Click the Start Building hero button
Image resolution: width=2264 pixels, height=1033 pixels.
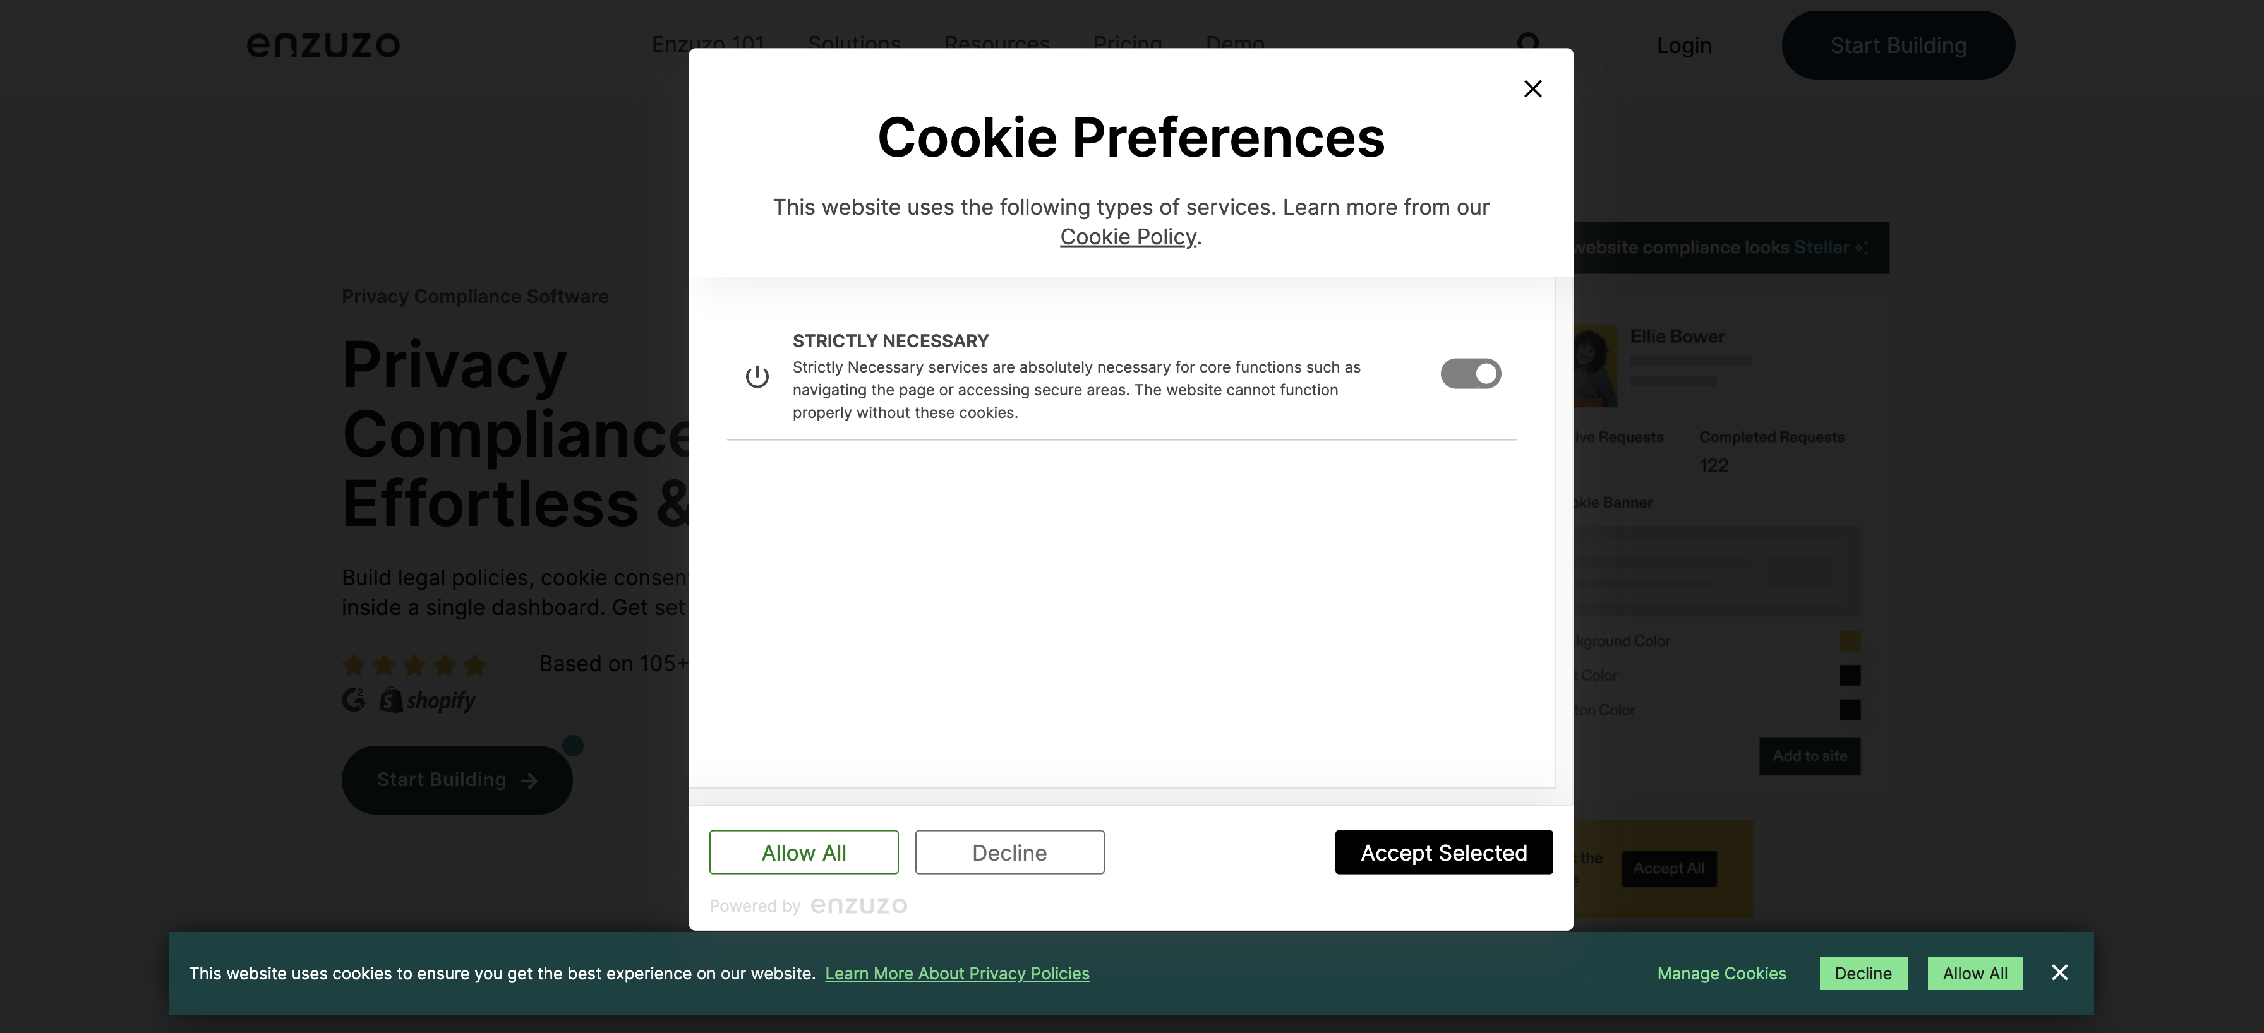(x=456, y=779)
